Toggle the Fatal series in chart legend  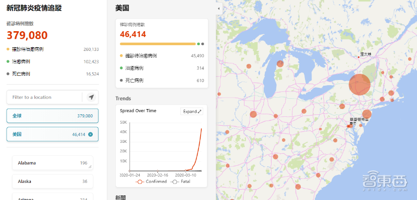(x=180, y=182)
